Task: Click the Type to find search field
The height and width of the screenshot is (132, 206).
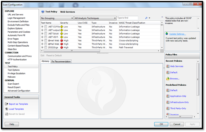Action: tap(127, 18)
